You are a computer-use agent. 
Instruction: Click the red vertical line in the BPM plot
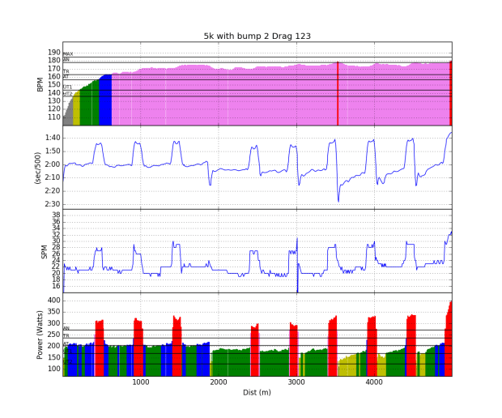point(338,93)
